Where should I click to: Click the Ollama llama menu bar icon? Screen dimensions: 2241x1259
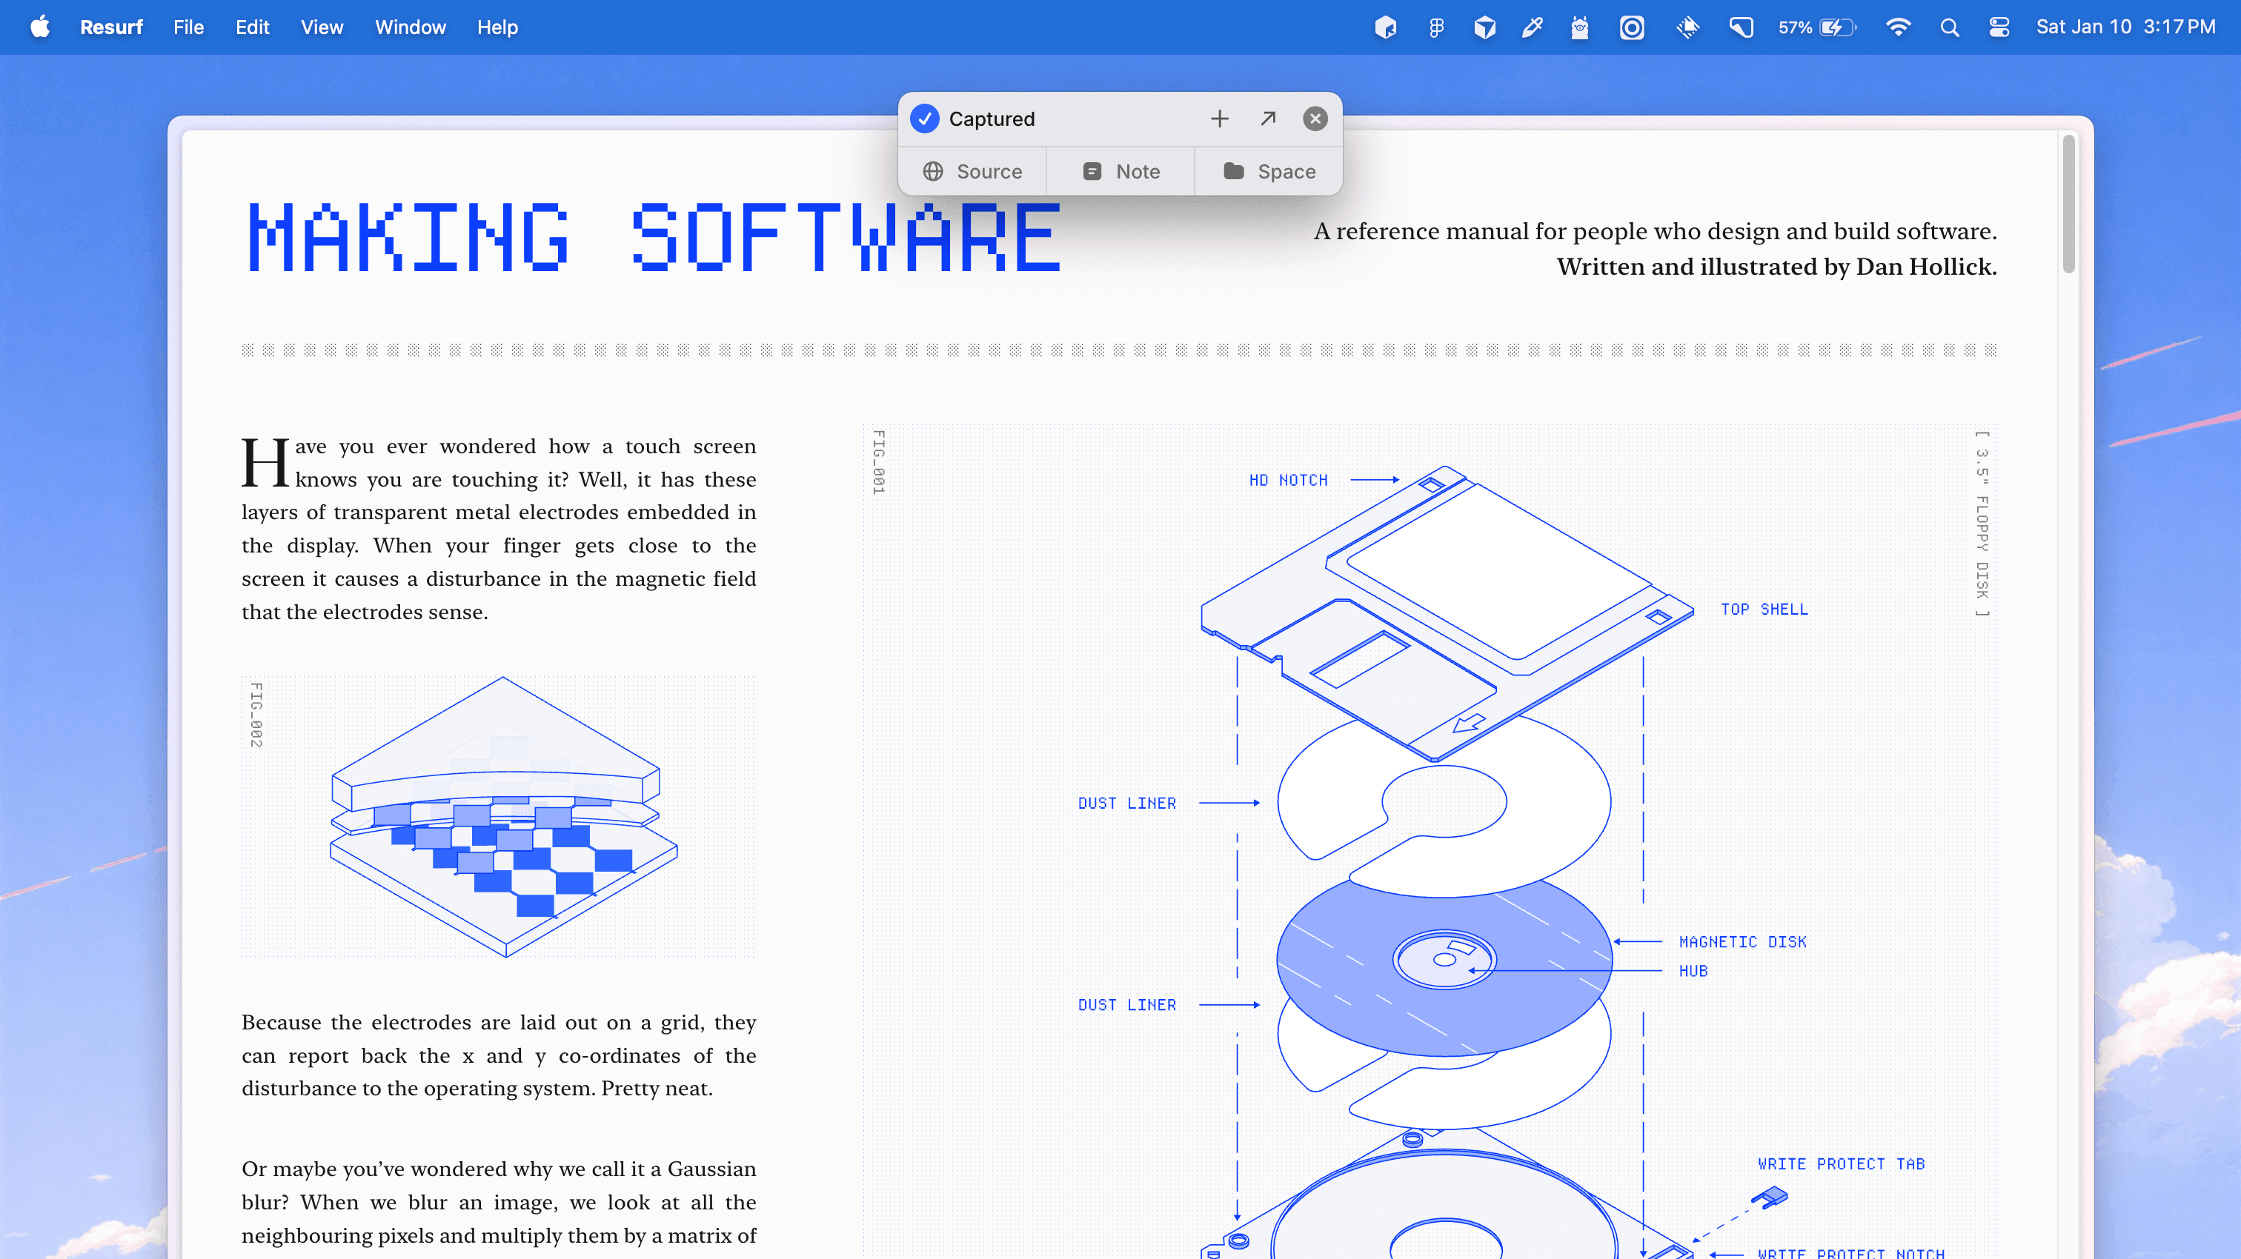pos(1580,28)
